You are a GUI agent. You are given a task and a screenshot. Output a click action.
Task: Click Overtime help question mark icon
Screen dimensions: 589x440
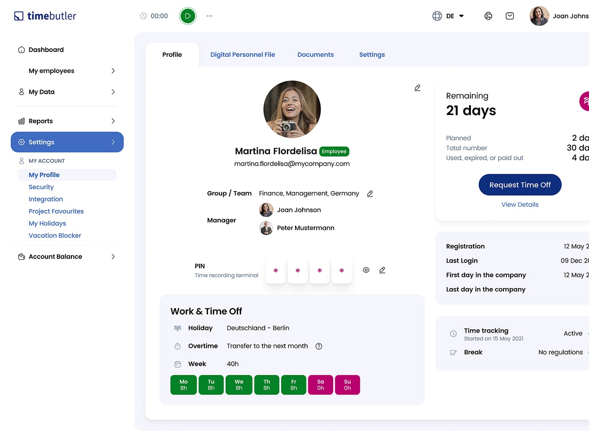tap(319, 346)
